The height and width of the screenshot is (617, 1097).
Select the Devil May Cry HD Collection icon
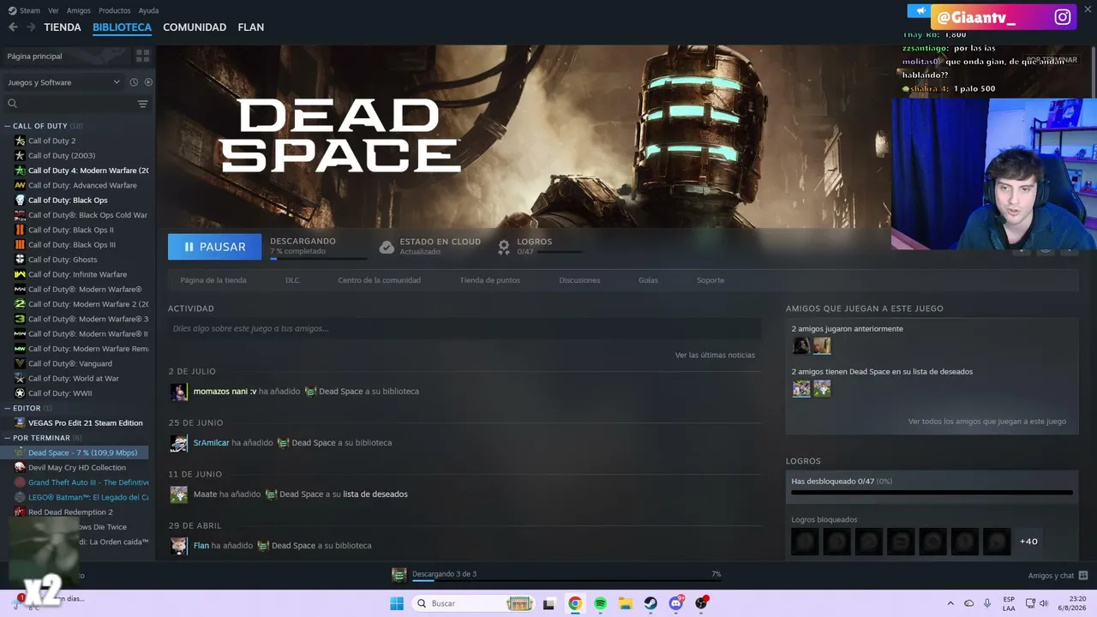[x=20, y=467]
